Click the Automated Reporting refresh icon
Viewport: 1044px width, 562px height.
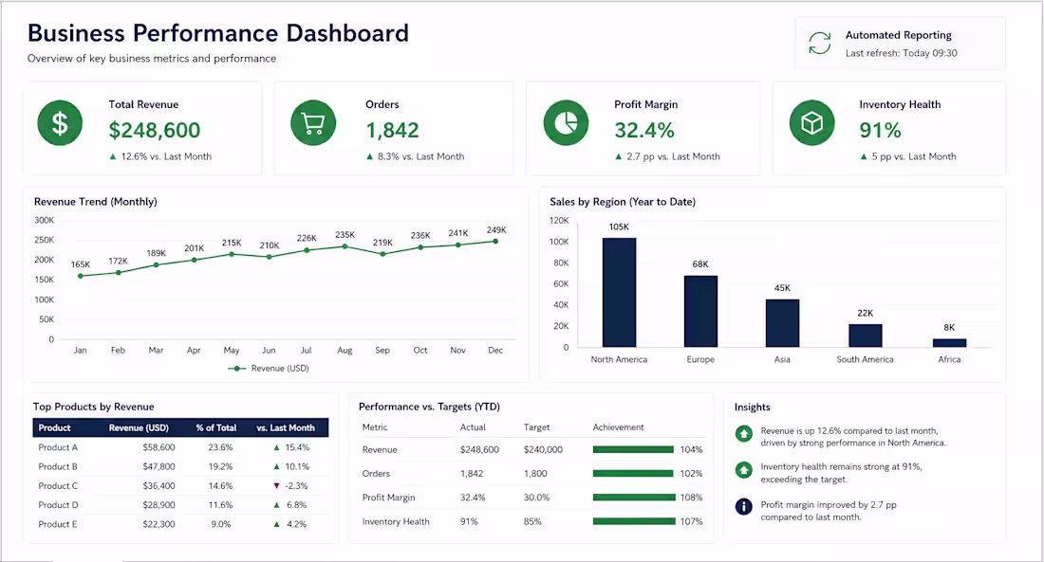coord(820,44)
